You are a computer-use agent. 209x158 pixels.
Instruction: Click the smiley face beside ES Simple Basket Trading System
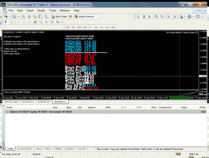tap(197, 32)
